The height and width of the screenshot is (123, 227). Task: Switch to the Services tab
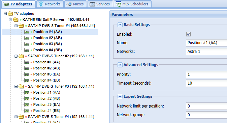100,4
